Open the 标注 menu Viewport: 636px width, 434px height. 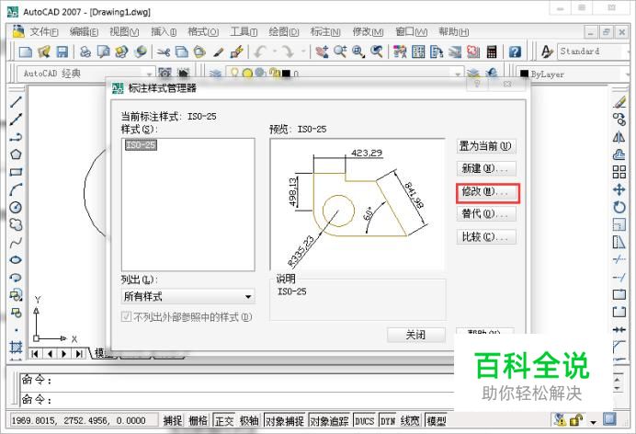click(325, 31)
